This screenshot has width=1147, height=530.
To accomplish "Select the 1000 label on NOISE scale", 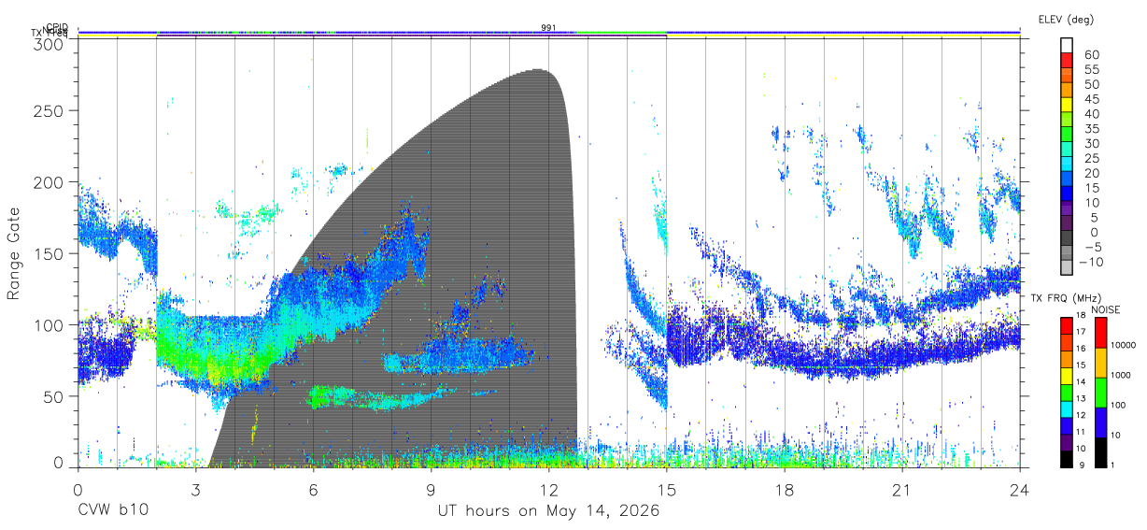I will tap(1121, 375).
